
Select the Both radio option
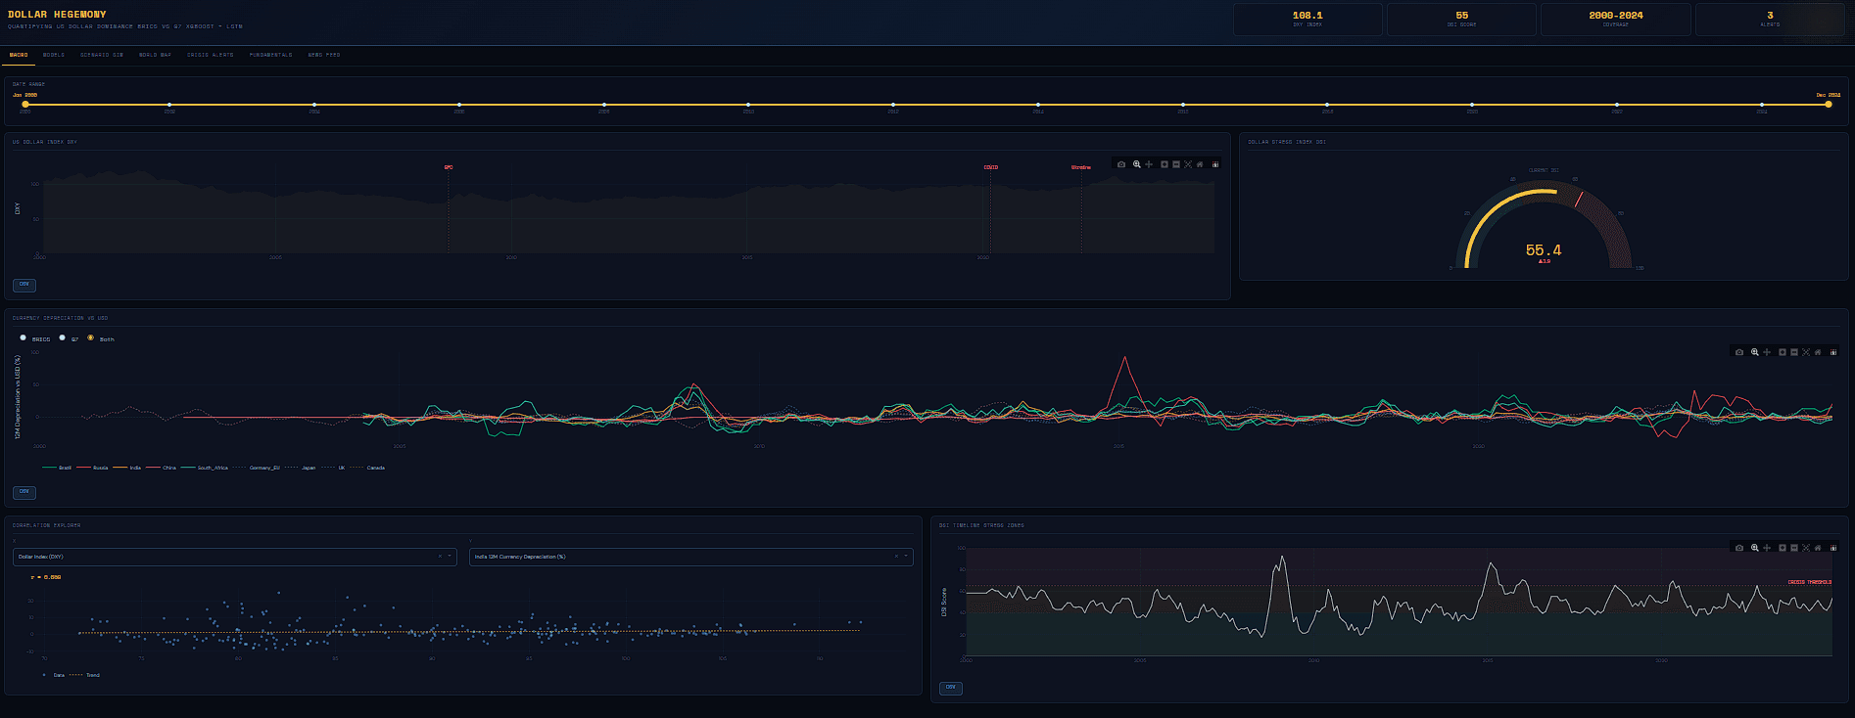[x=91, y=338]
